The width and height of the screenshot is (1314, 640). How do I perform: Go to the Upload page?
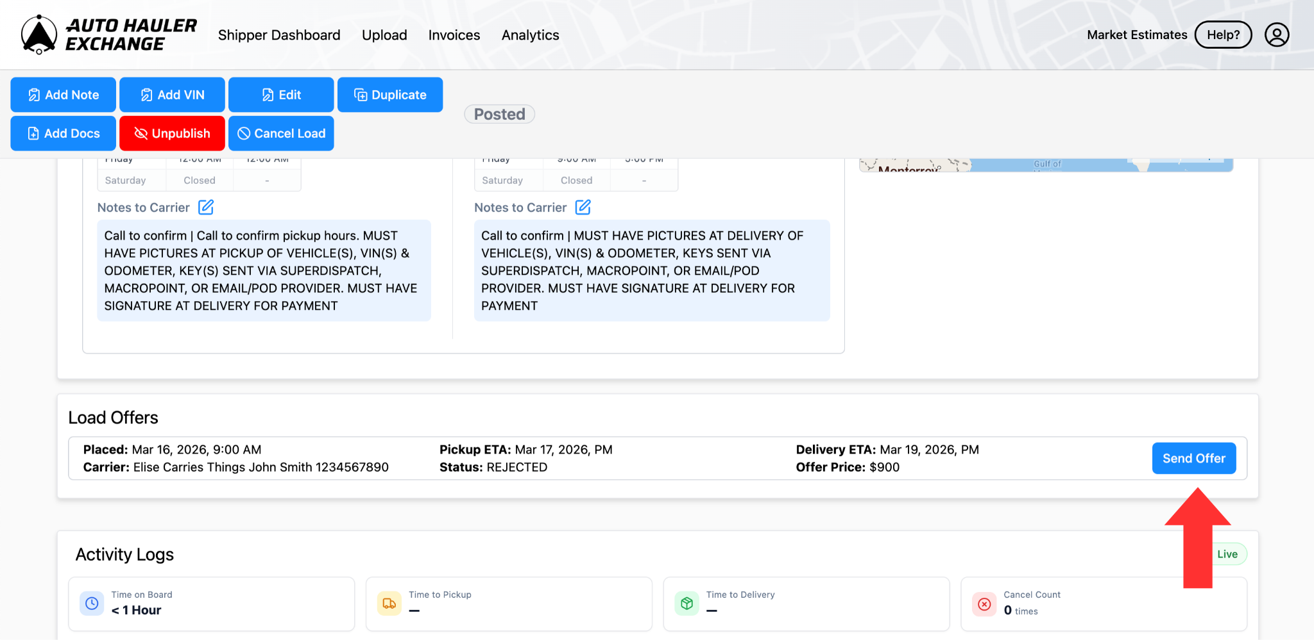pyautogui.click(x=384, y=35)
